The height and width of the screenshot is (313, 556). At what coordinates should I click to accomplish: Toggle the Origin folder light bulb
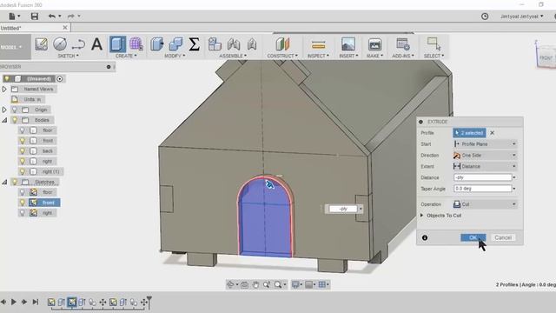coord(15,110)
